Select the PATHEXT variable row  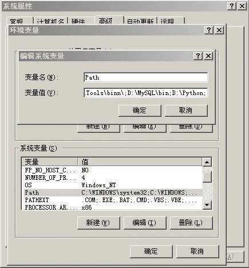pos(112,200)
